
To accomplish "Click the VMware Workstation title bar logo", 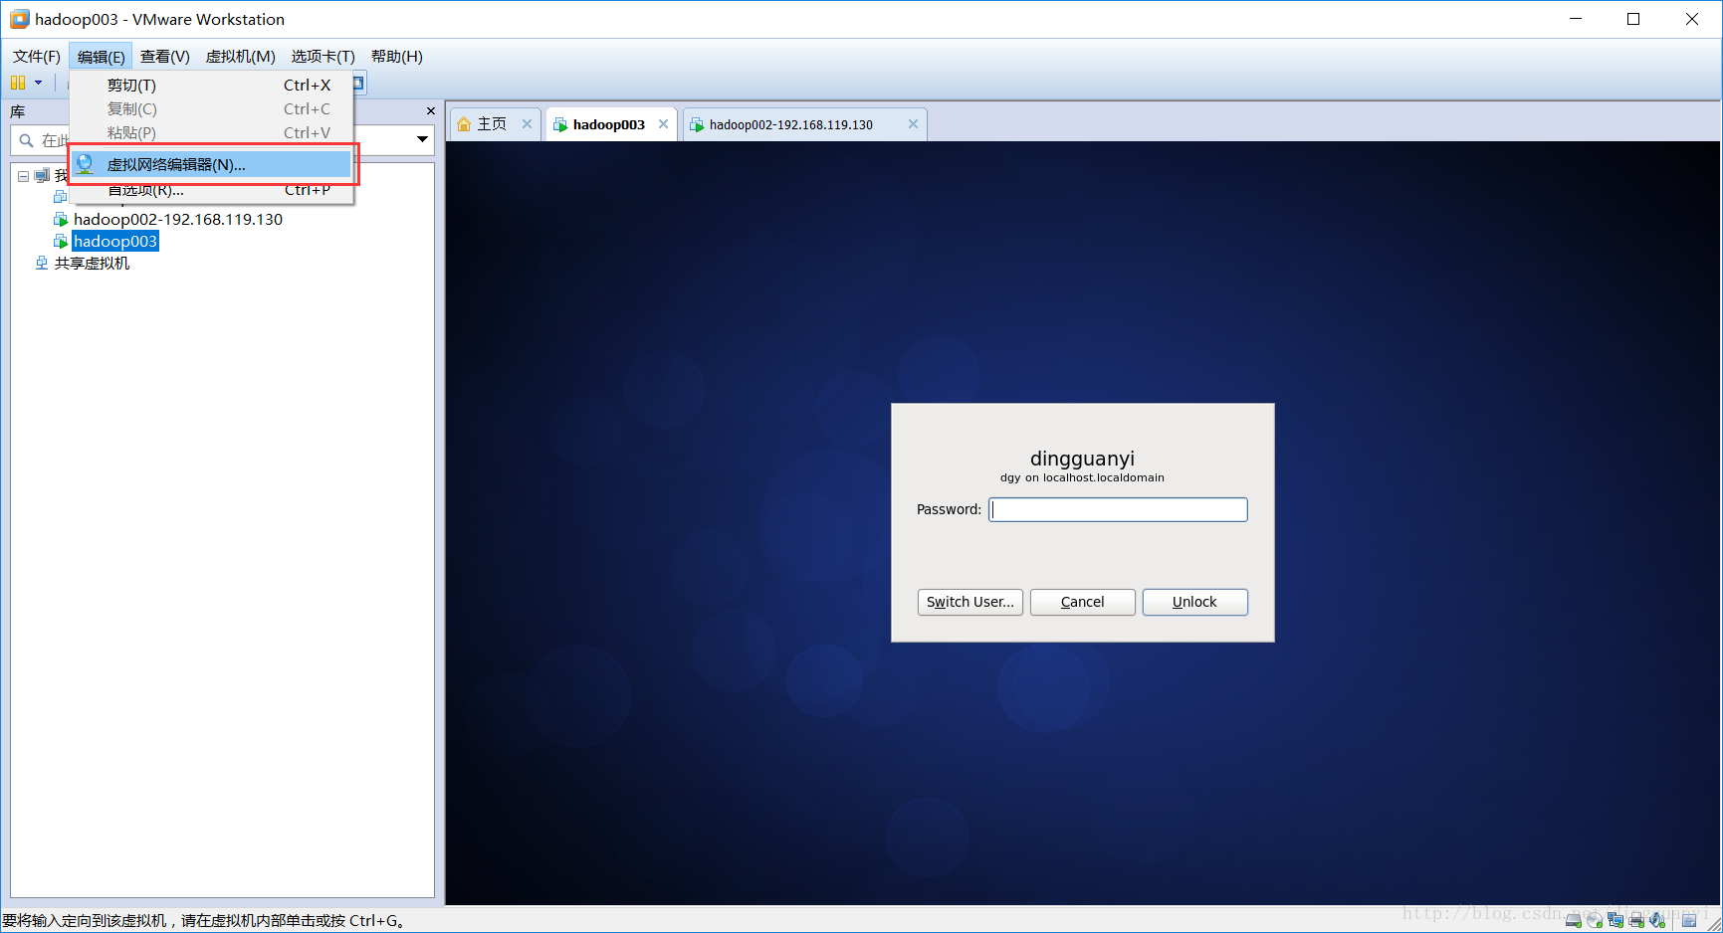I will click(19, 19).
